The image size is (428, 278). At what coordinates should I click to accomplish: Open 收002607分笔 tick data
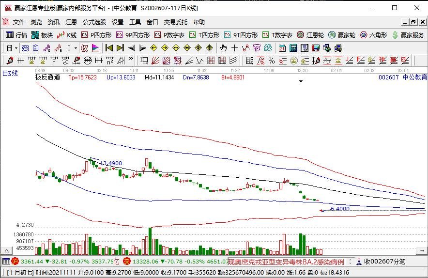[381, 262]
